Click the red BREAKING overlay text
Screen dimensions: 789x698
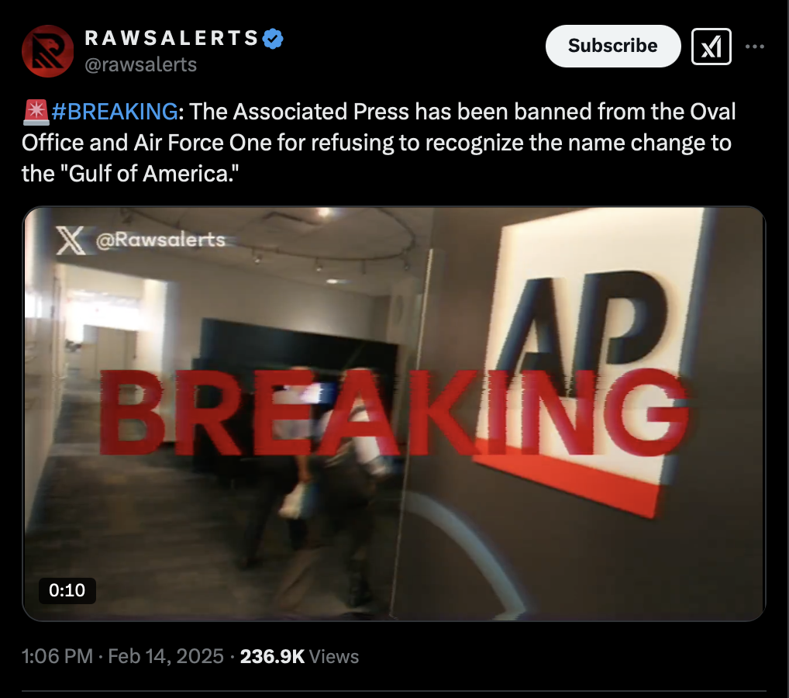click(394, 413)
